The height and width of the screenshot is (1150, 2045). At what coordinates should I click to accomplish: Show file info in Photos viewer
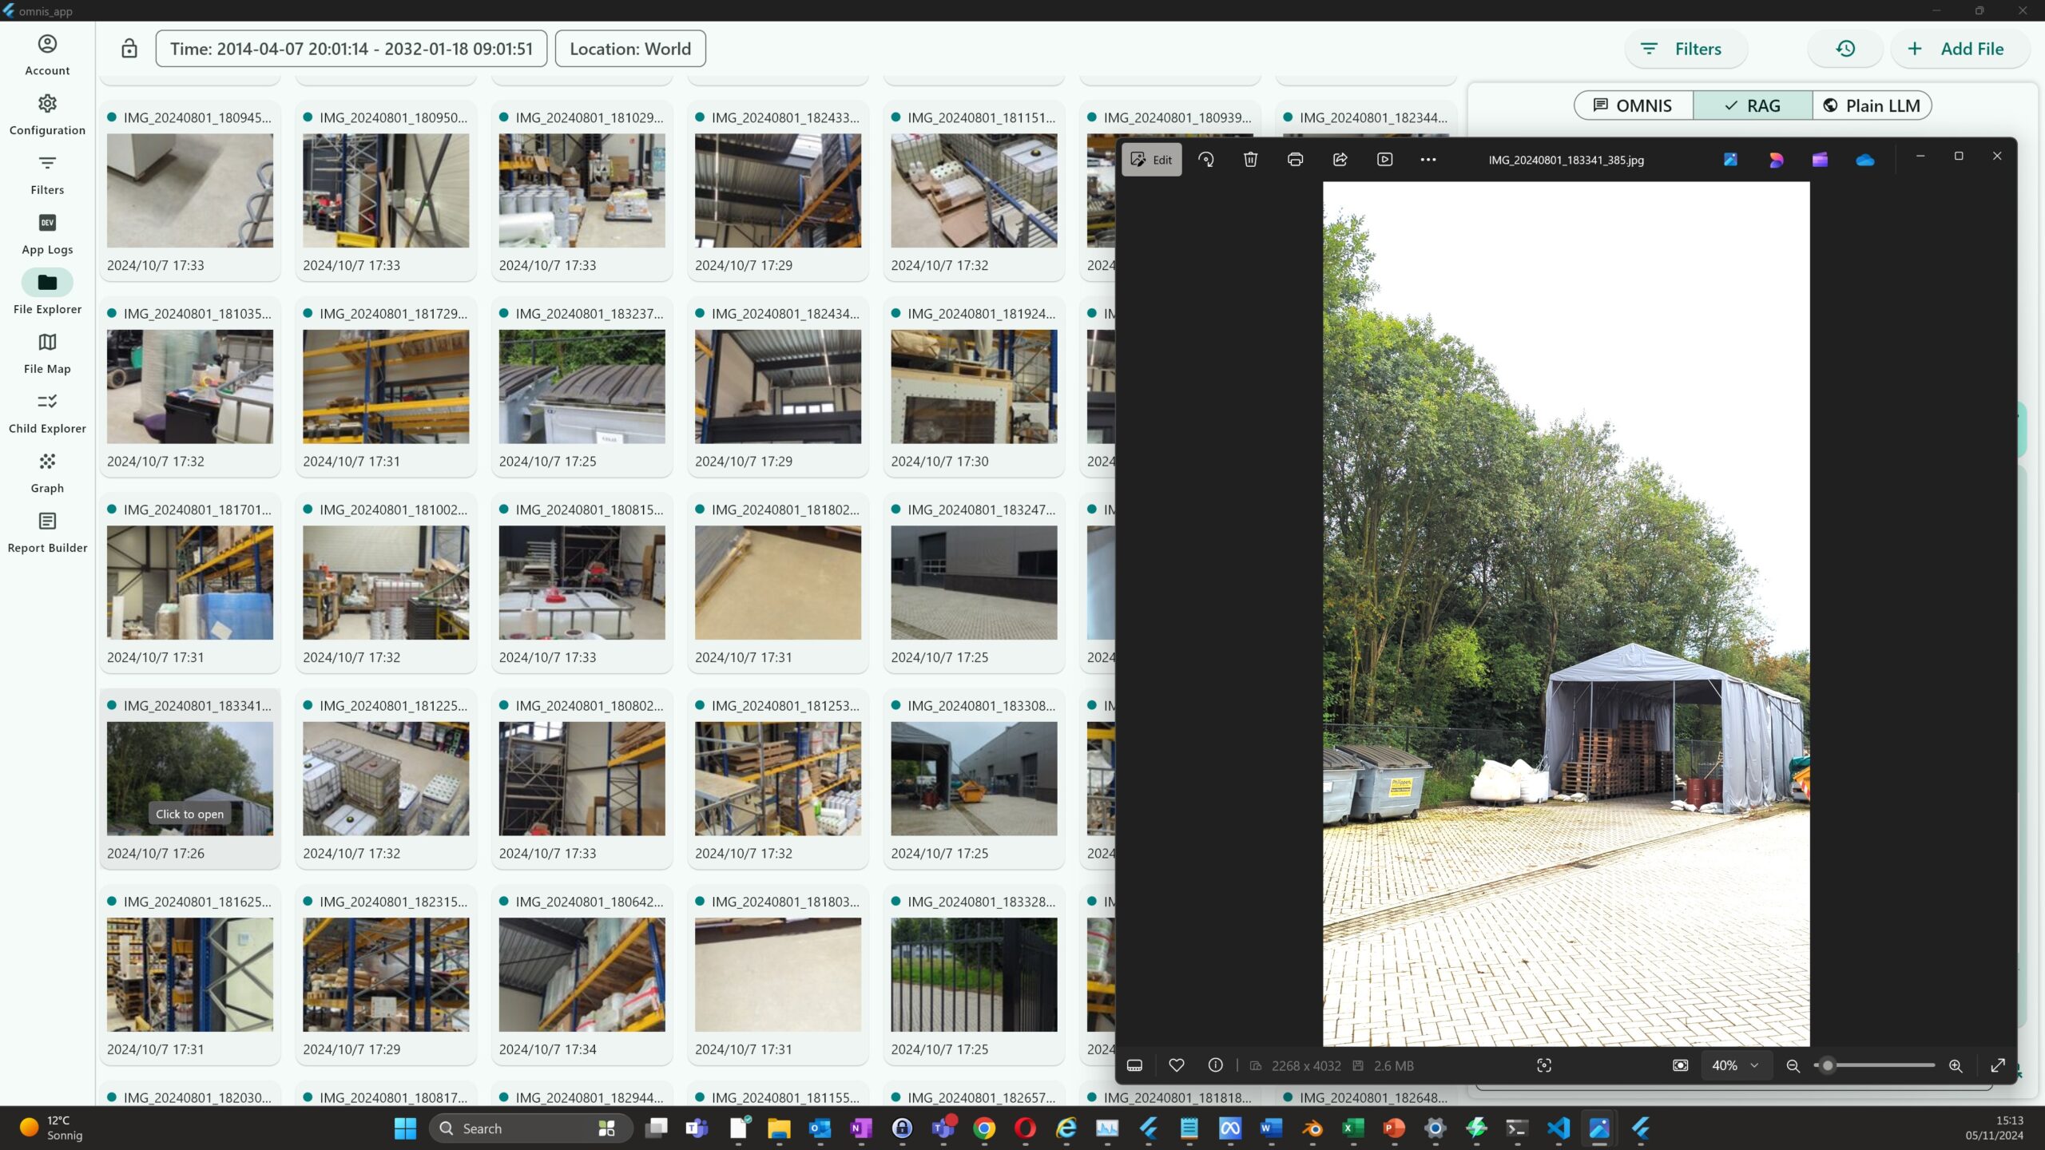(x=1216, y=1065)
